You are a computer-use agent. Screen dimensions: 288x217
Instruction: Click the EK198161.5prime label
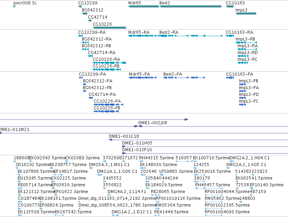58,198
